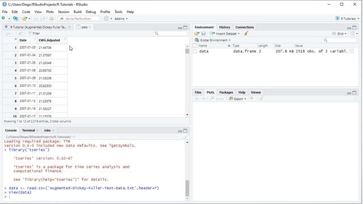This screenshot has width=363, height=204.
Task: Click the Create a Project icon
Action: 15,19
